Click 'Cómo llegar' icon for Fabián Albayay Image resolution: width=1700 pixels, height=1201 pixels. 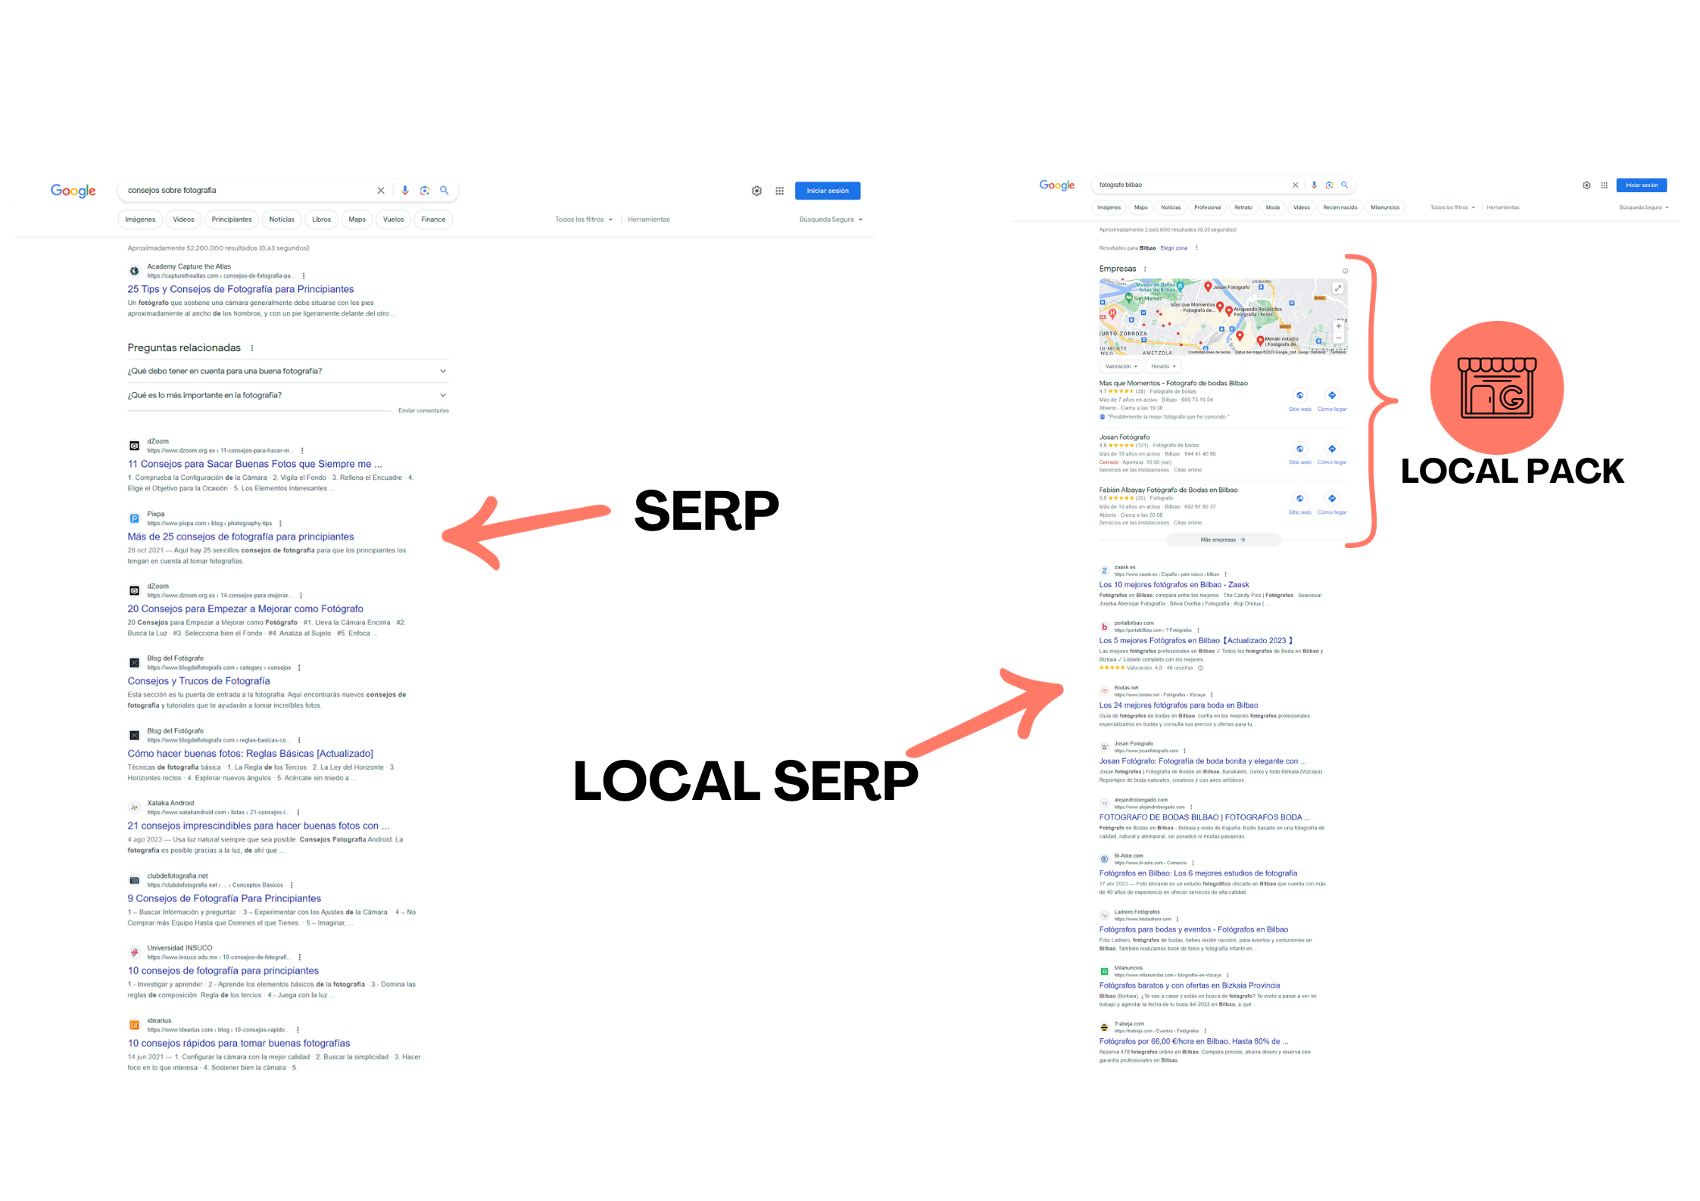point(1332,499)
